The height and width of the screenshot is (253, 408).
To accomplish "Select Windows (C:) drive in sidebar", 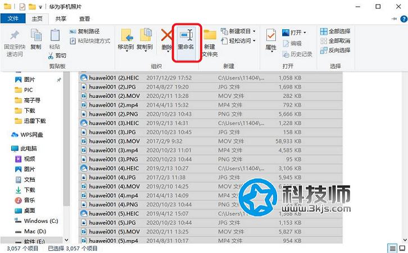I will coord(40,221).
